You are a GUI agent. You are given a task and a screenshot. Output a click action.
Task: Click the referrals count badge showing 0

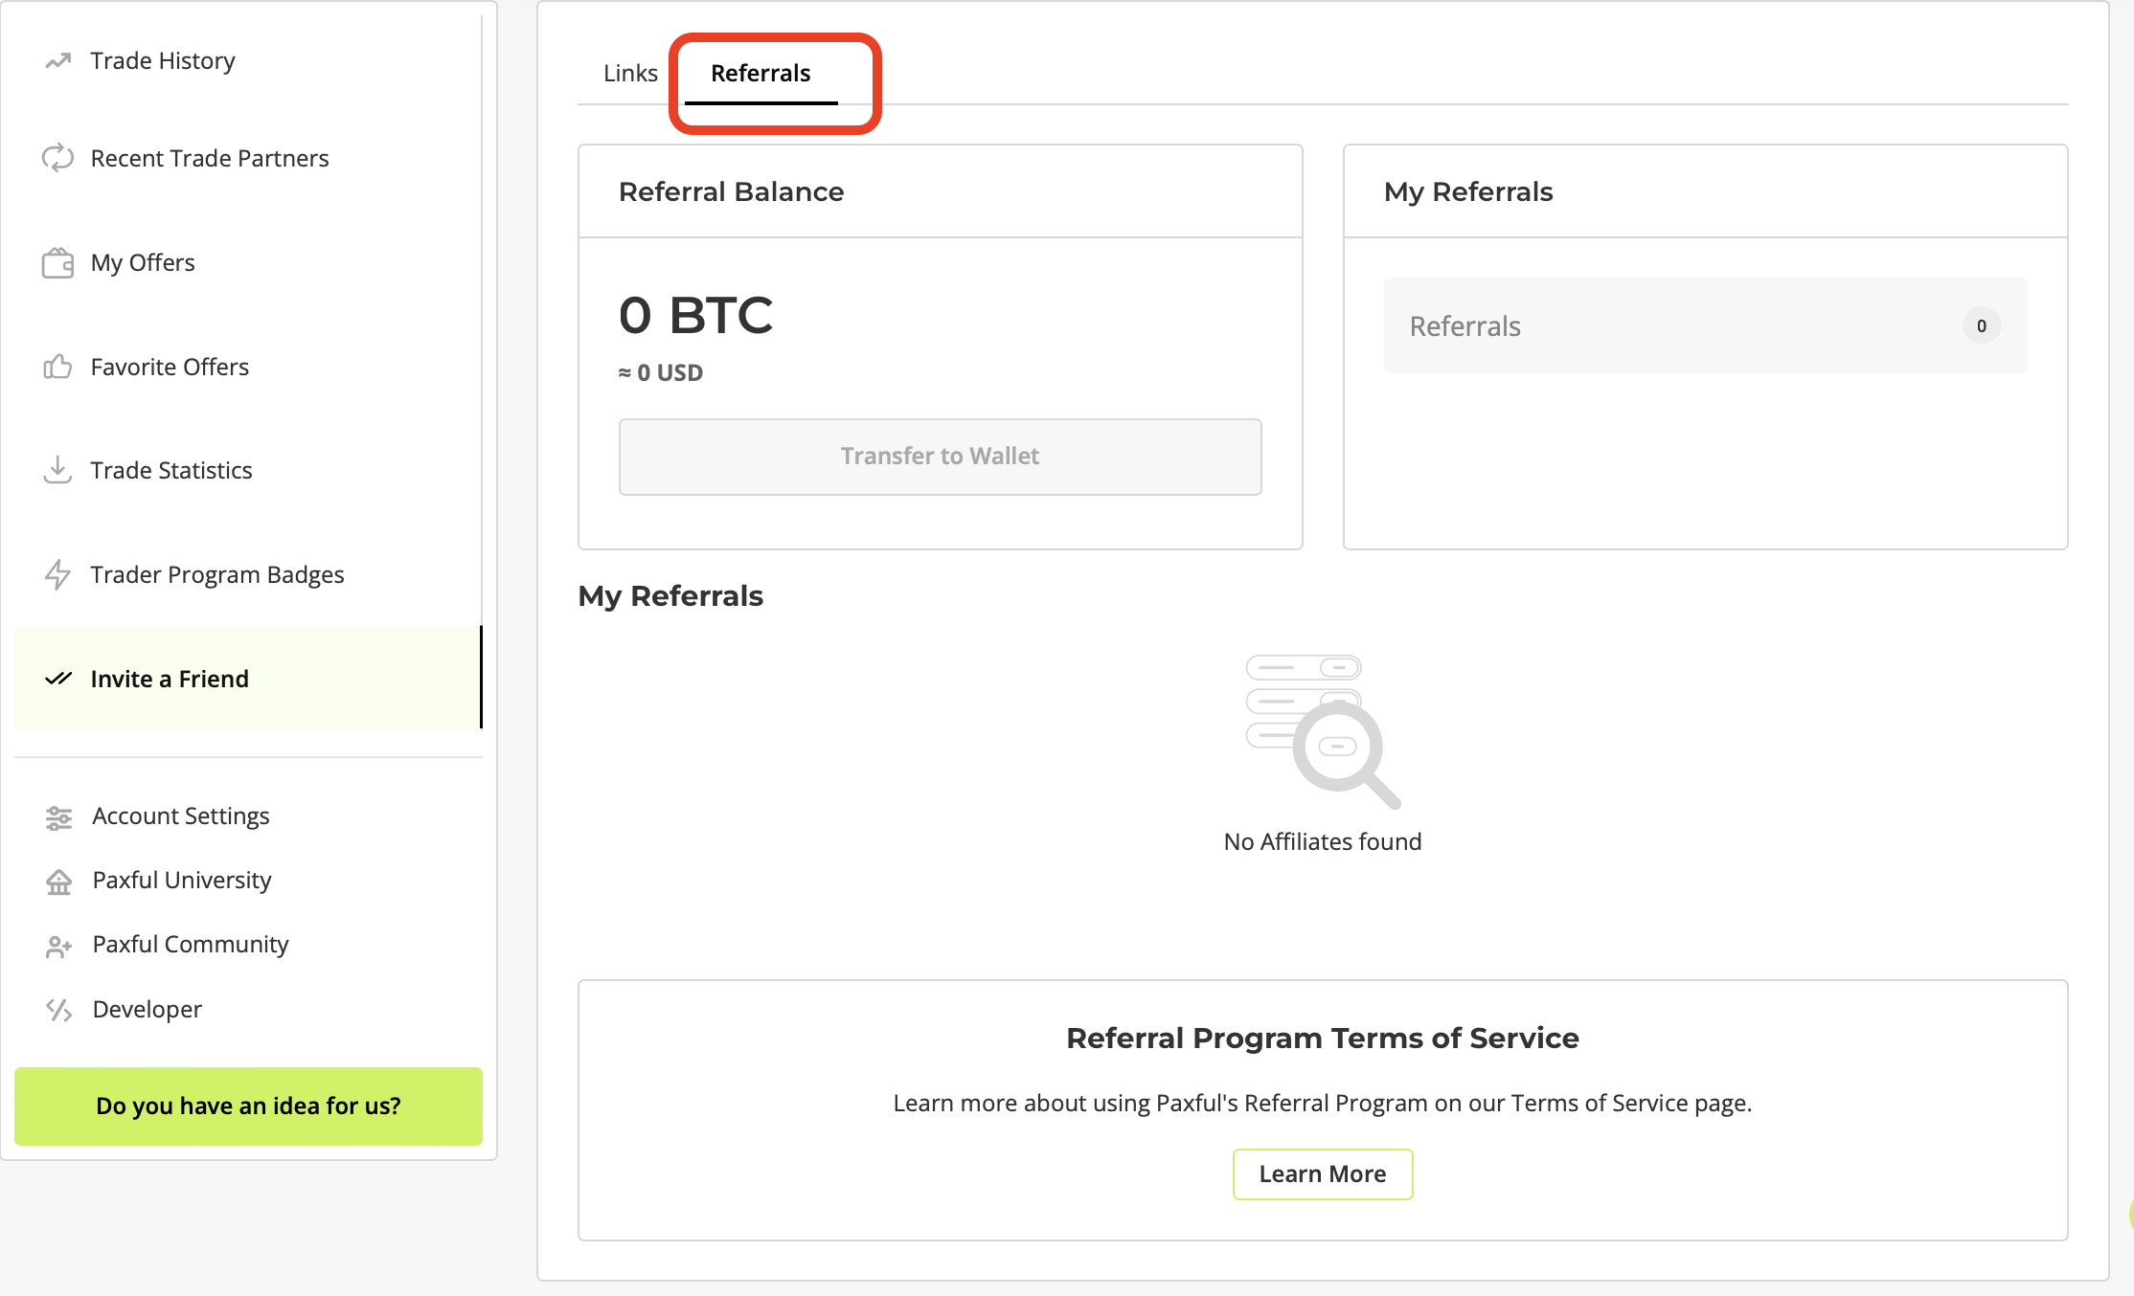[x=1981, y=326]
